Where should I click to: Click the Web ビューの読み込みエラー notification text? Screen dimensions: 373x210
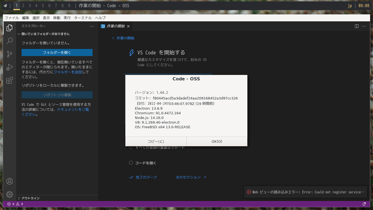pos(308,192)
